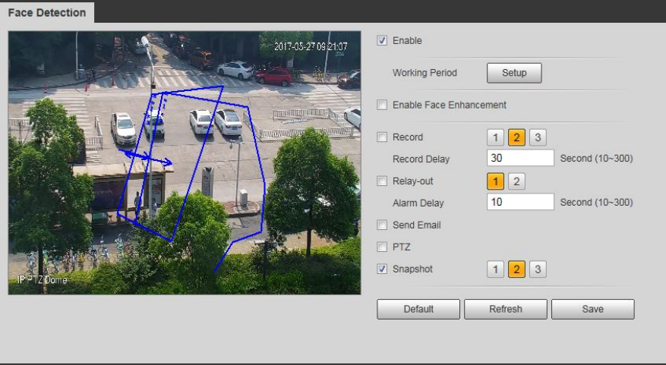The height and width of the screenshot is (365, 666).
Task: Enable the Send Email checkbox
Action: pyautogui.click(x=382, y=225)
